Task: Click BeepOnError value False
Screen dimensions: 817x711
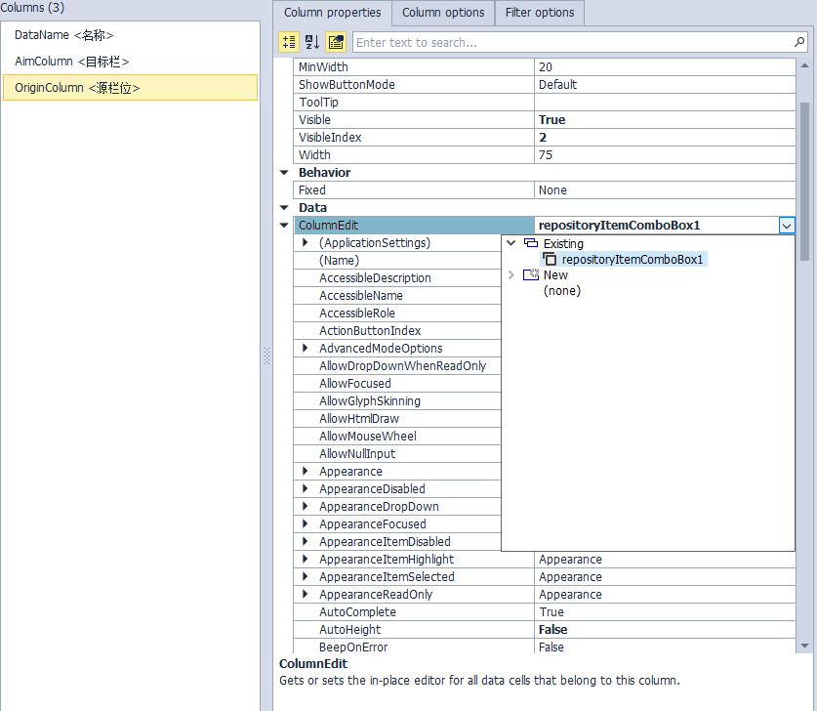Action: (x=665, y=647)
